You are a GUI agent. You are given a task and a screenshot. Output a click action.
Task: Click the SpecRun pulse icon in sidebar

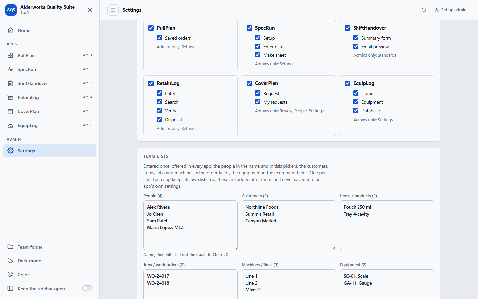click(x=10, y=69)
